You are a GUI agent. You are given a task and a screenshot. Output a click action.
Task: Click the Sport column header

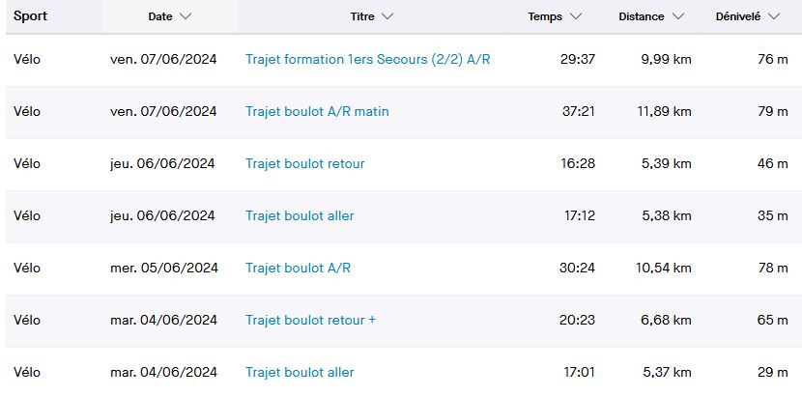[x=31, y=16]
